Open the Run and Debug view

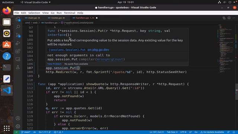(x=18, y=43)
